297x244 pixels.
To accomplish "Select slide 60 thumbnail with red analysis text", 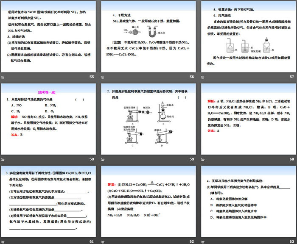I will click(x=248, y=119).
